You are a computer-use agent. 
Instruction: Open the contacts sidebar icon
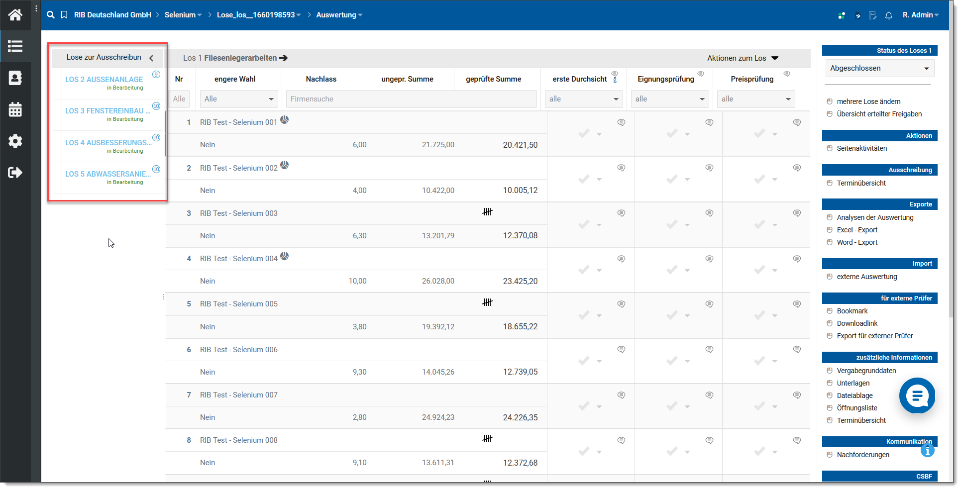point(15,78)
